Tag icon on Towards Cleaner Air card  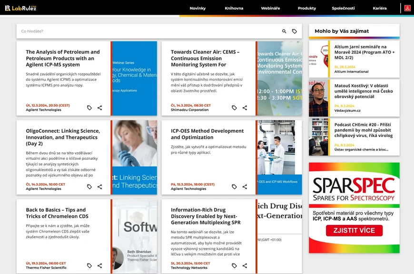(234, 108)
